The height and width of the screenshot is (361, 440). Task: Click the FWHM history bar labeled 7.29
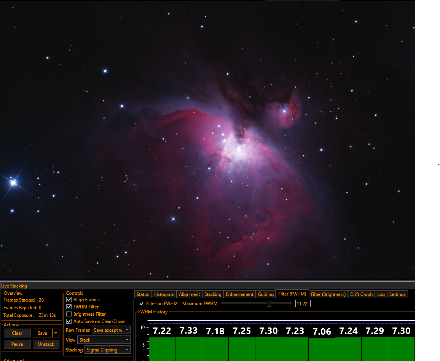point(375,349)
